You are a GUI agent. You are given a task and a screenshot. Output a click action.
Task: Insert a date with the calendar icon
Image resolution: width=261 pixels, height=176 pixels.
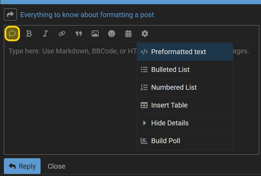click(128, 34)
